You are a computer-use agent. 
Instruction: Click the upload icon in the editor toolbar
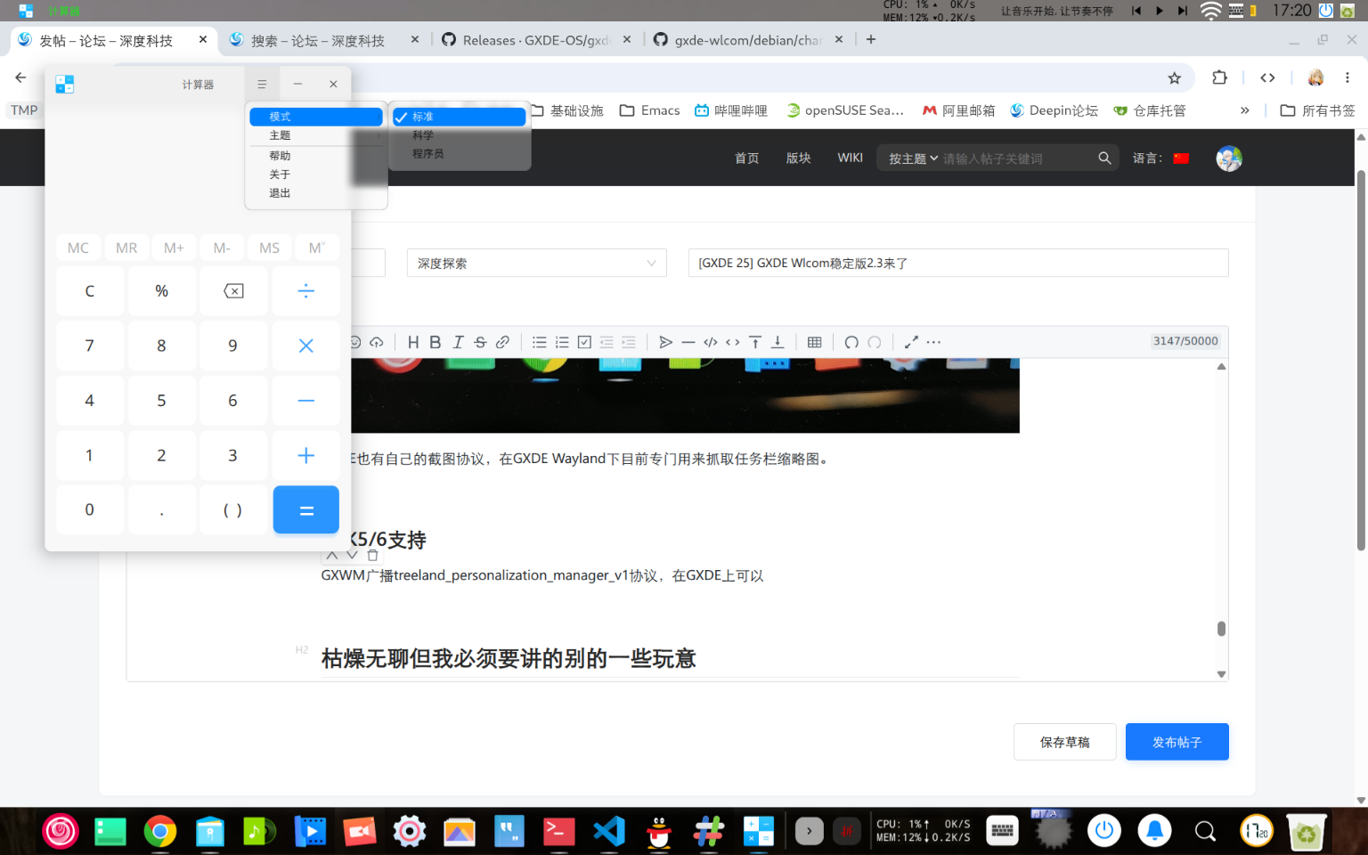[377, 342]
